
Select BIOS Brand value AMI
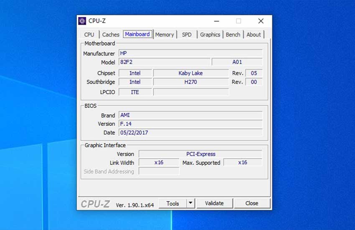click(190, 115)
